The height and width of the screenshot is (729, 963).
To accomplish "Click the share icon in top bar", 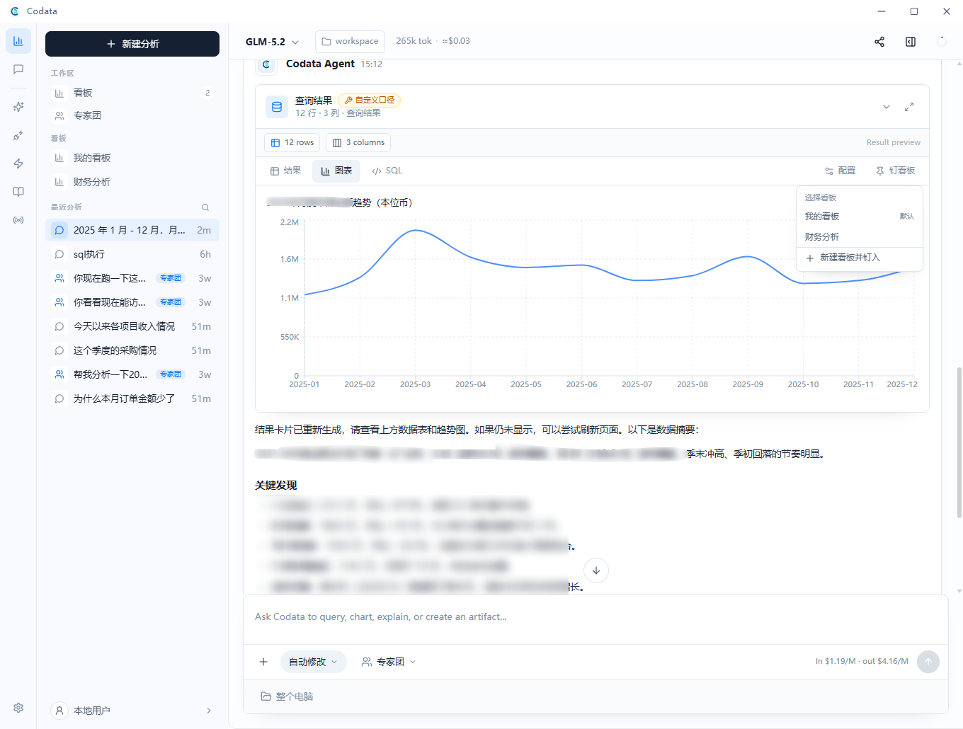I will pos(879,42).
